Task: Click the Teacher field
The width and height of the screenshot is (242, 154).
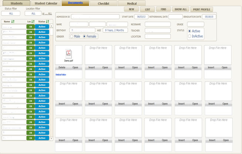Action: 158,31
